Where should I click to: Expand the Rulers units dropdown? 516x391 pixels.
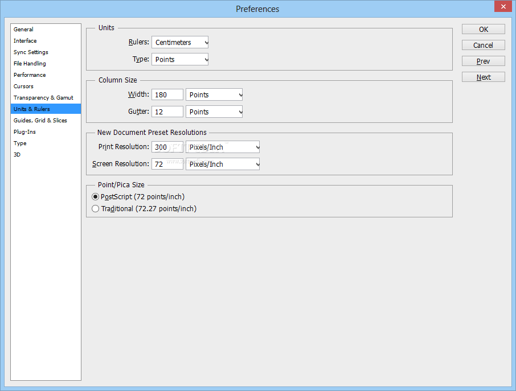click(180, 43)
